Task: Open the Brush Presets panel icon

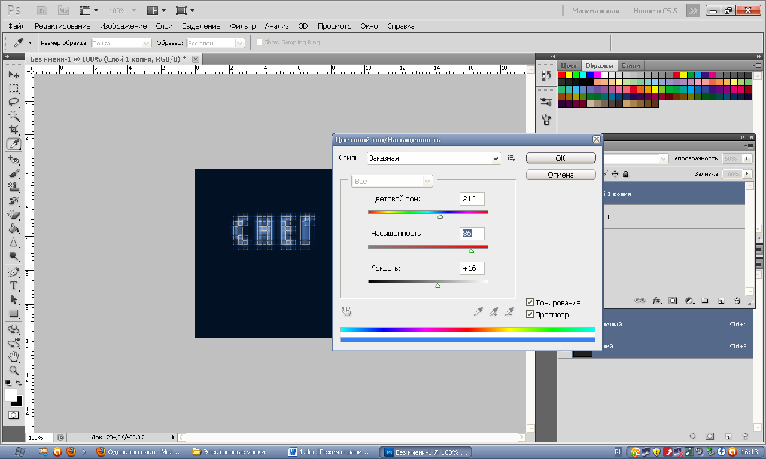Action: (x=546, y=102)
